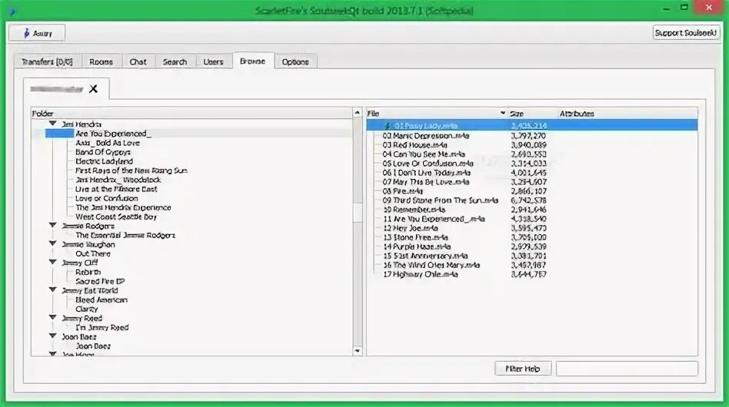This screenshot has height=407, width=729.
Task: Collapse the Jimmy Cliff folder
Action: (53, 262)
